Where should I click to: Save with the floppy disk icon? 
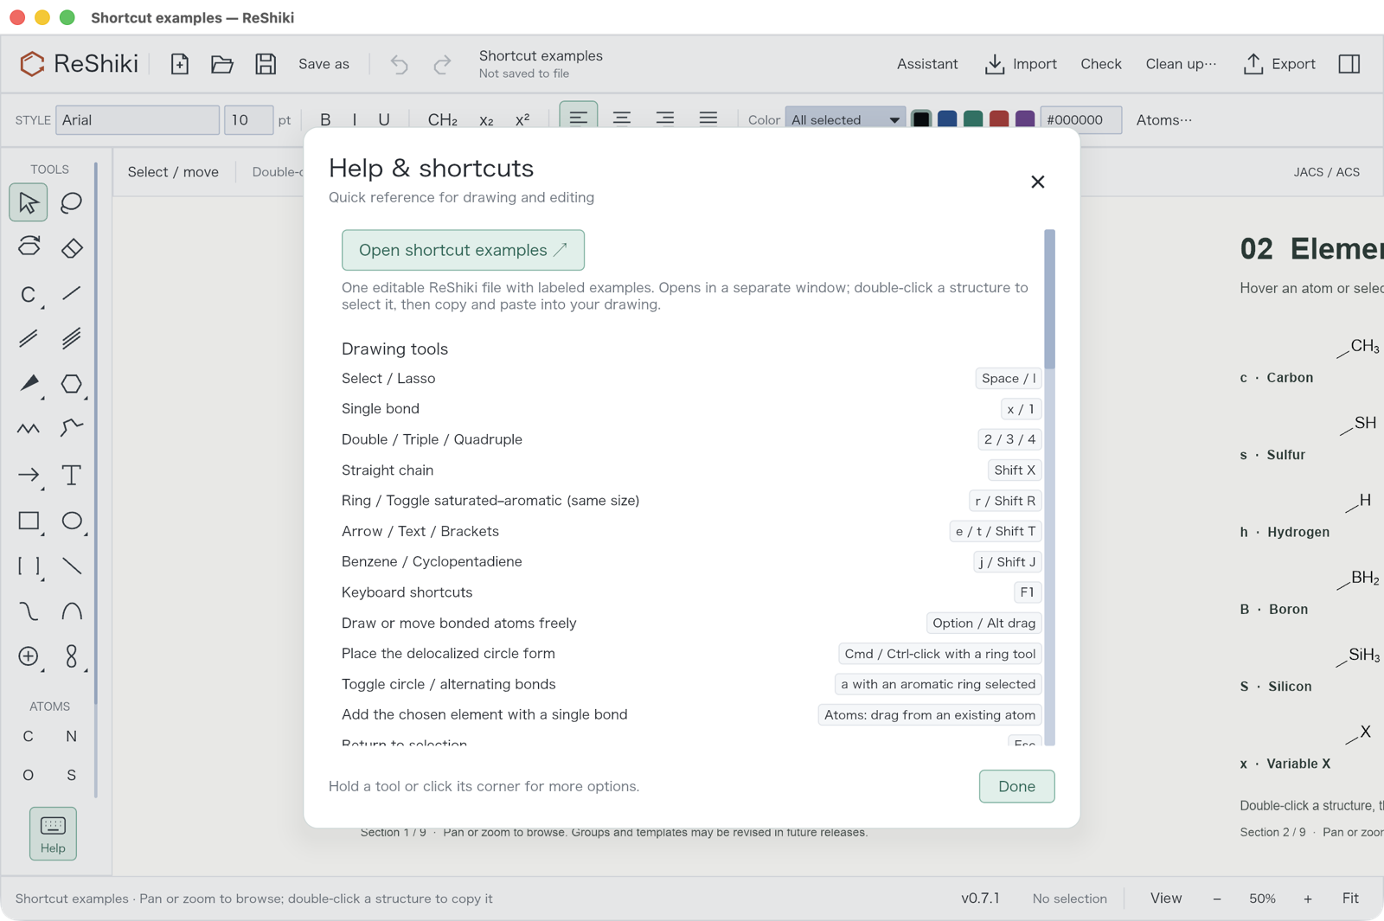pyautogui.click(x=266, y=64)
